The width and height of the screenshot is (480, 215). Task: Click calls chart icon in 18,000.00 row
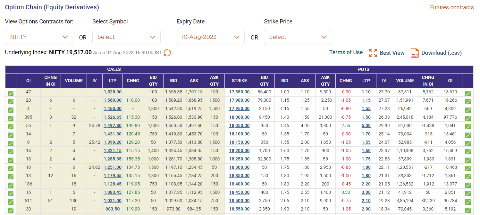(x=11, y=118)
